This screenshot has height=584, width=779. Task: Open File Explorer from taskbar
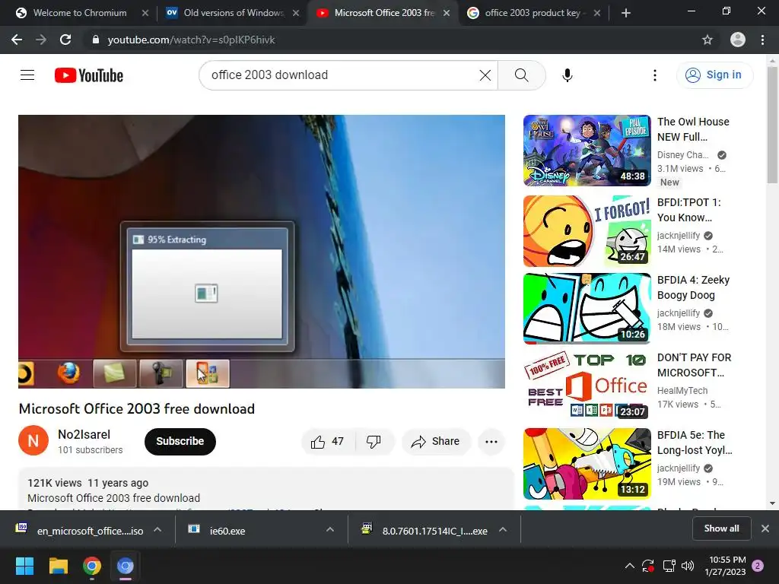click(58, 566)
